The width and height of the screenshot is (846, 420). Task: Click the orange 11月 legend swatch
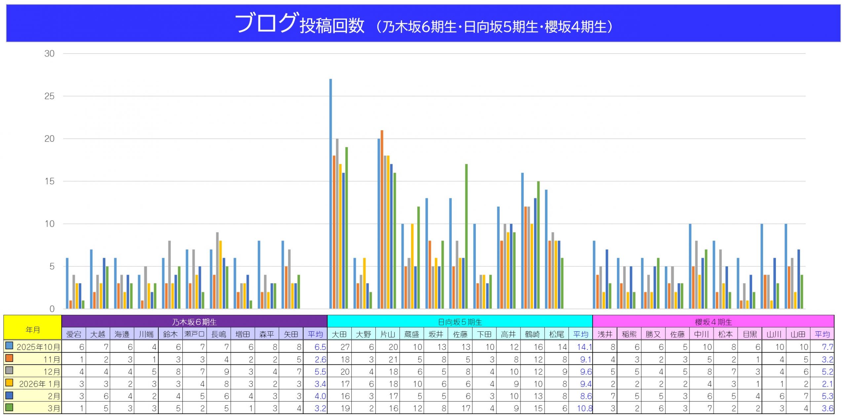[x=9, y=358]
